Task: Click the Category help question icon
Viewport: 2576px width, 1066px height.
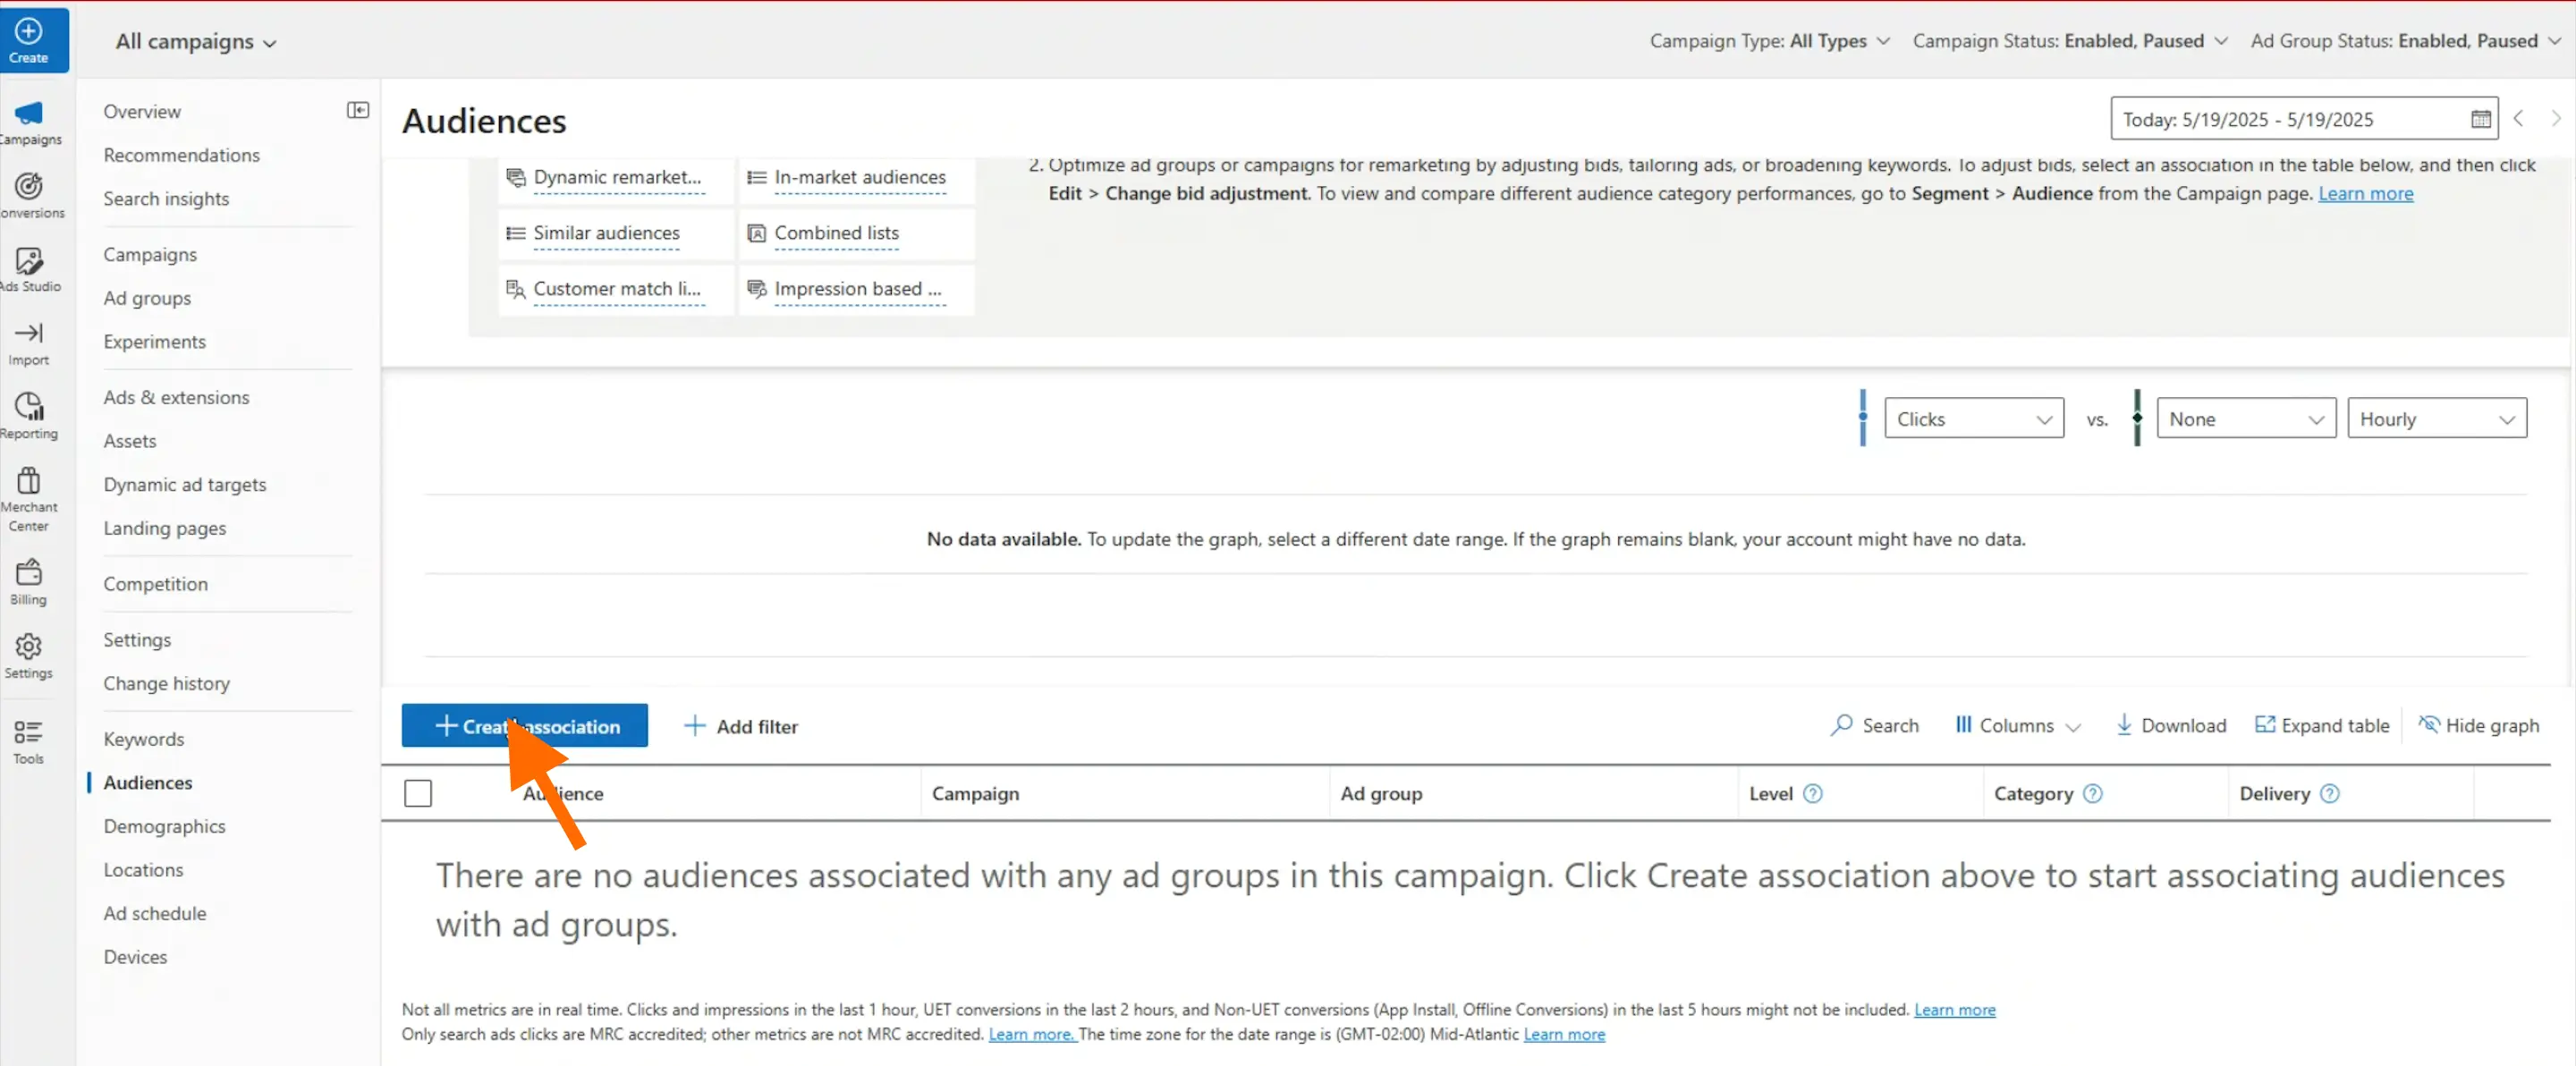Action: (x=2093, y=793)
